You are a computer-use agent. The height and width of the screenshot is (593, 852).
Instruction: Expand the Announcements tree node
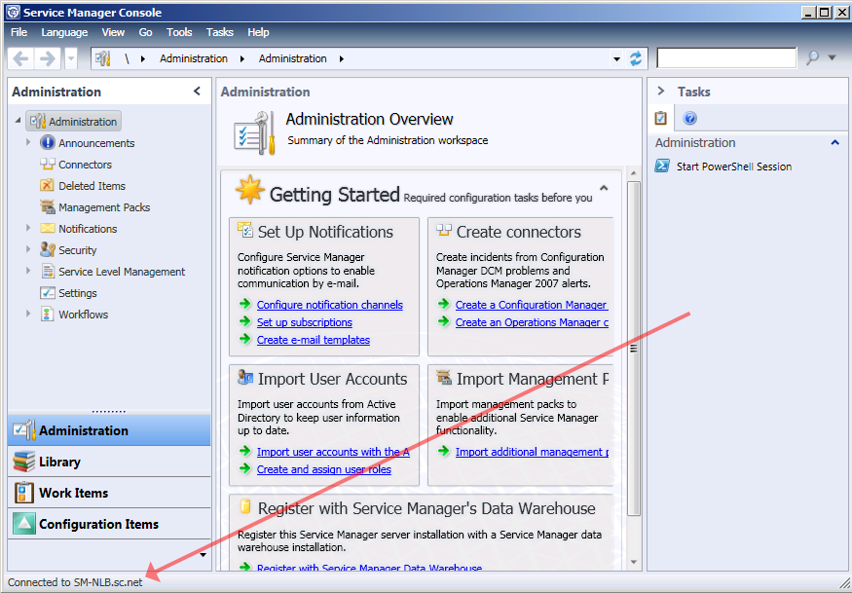(x=29, y=143)
